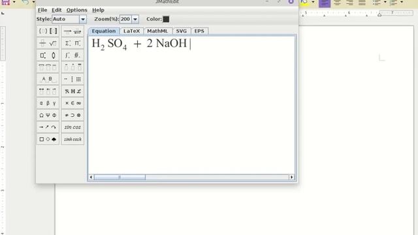The image size is (418, 235).
Task: Click the Color swatch box
Action: pyautogui.click(x=166, y=19)
